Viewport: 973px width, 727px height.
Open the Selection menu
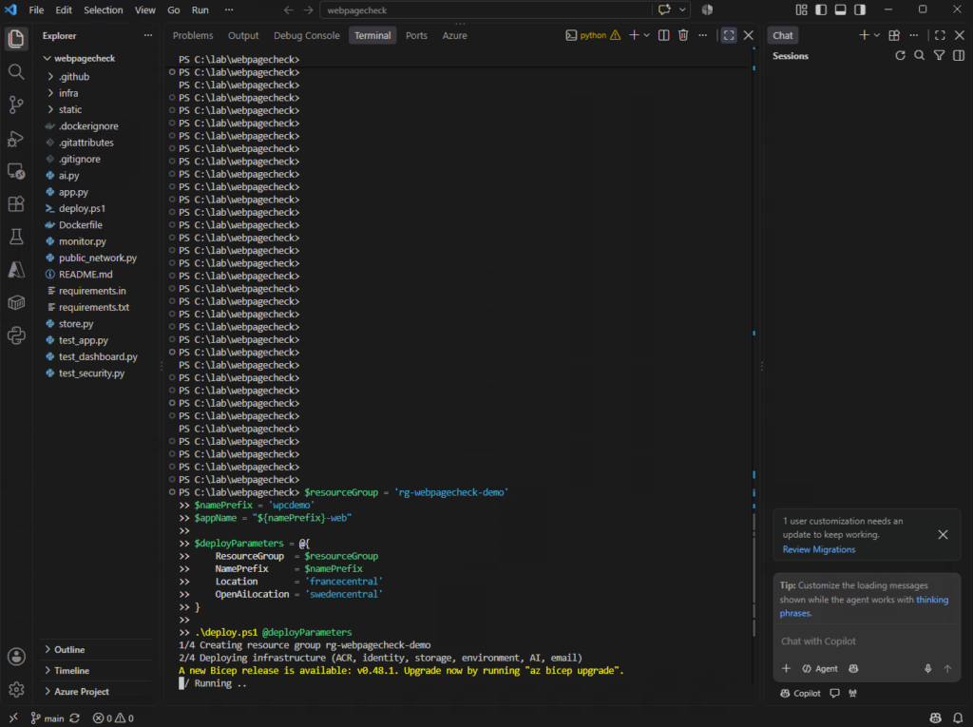coord(103,10)
